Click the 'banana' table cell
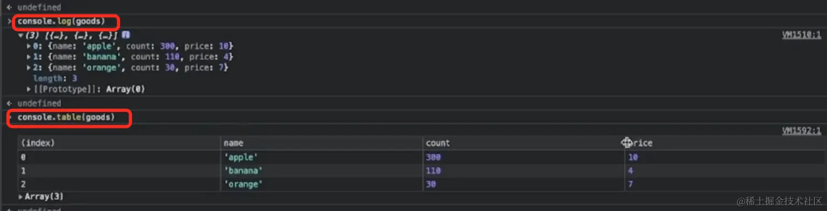 (x=322, y=171)
